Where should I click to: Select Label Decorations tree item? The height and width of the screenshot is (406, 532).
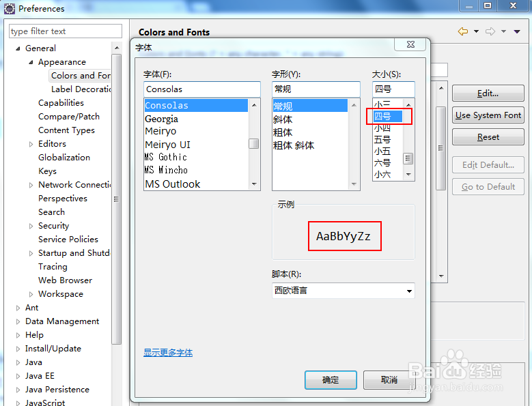coord(81,89)
